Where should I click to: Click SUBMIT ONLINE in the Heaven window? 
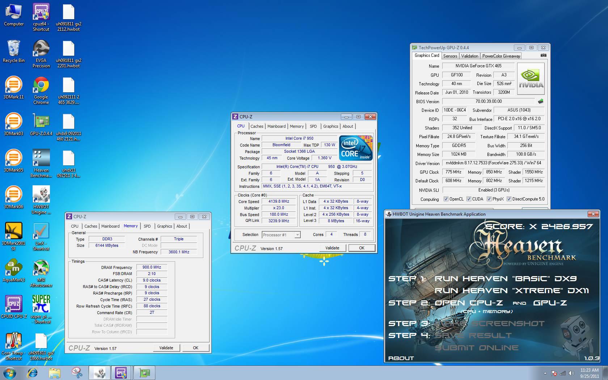(x=476, y=348)
